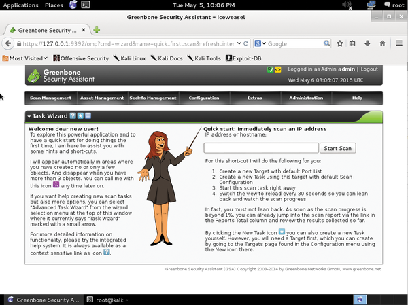Switch to root@kali terminal in taskbar
Image resolution: width=408 pixels, height=305 pixels.
pyautogui.click(x=107, y=300)
